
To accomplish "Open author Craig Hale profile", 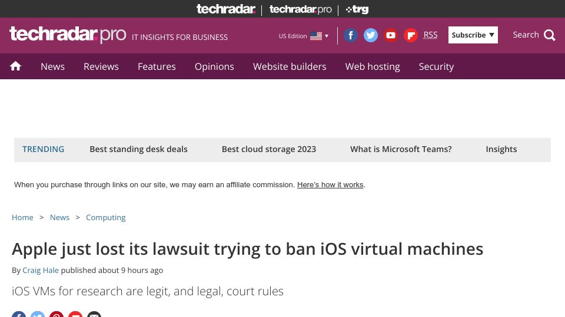I will point(41,270).
